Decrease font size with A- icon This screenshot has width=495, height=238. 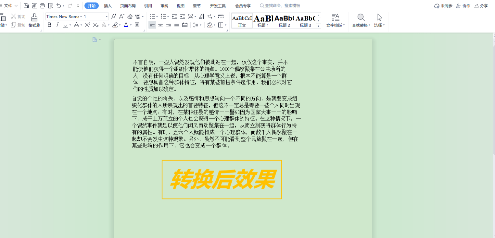(x=122, y=16)
